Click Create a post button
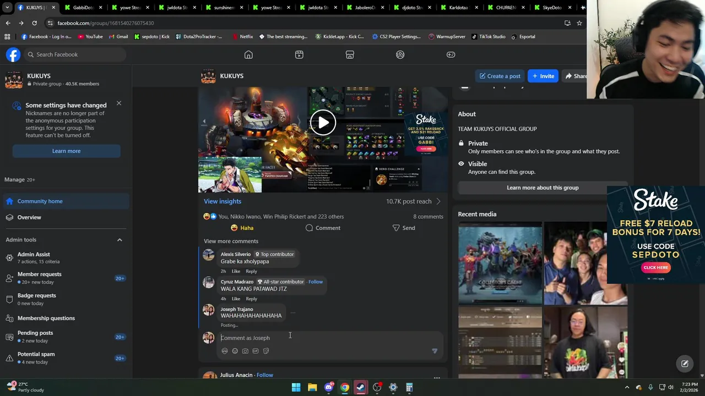 click(x=500, y=76)
